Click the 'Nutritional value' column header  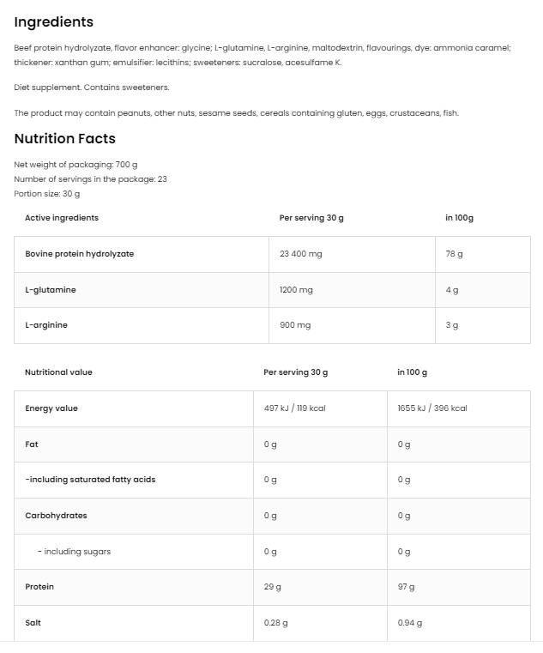pos(58,372)
